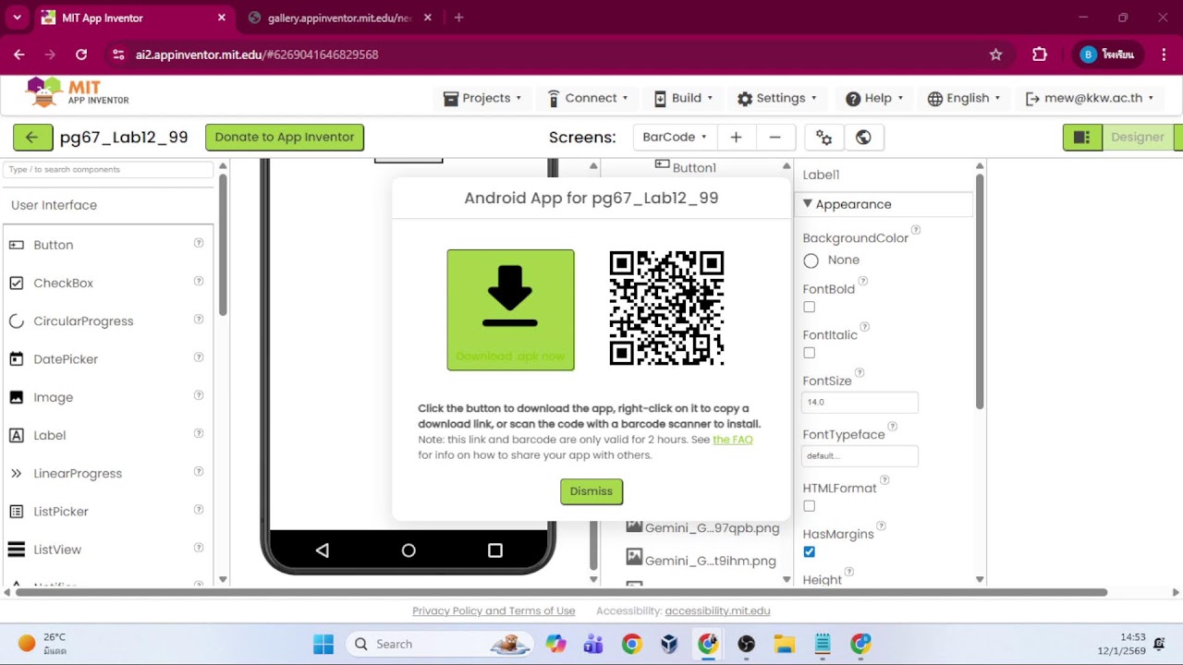
Task: Open the FontTypeface default dropdown
Action: 860,455
